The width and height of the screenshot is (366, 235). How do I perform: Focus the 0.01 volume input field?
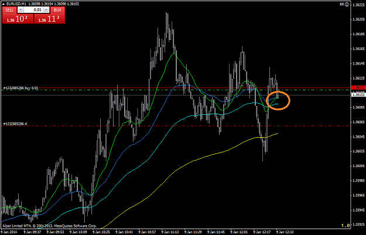(x=33, y=10)
